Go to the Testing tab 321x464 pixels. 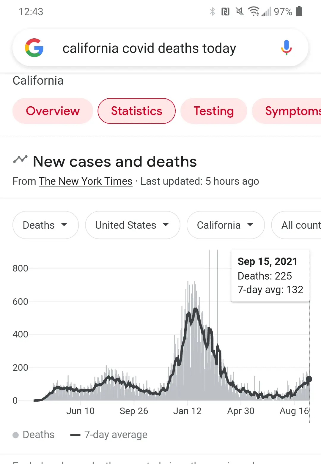tap(214, 111)
